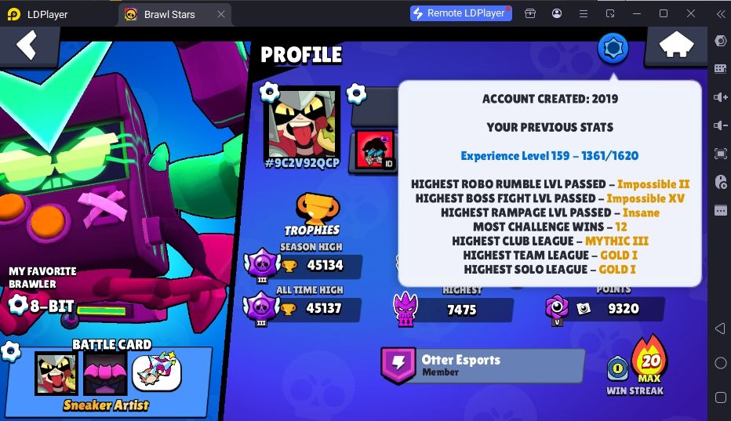View the 20 max win streak flame
731x421 pixels.
(649, 360)
